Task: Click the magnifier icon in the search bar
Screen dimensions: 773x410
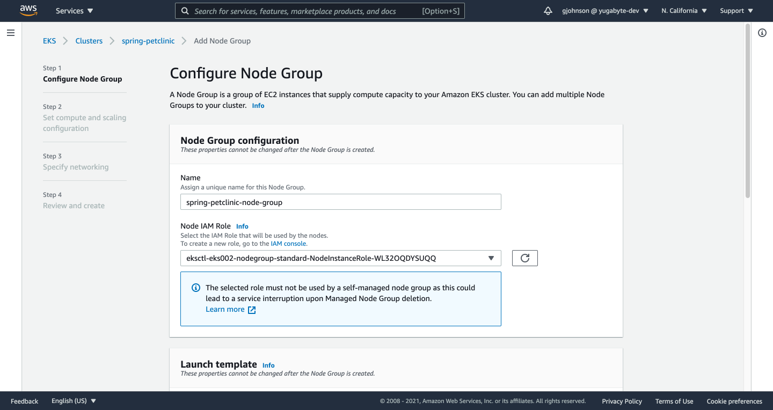Action: click(185, 11)
